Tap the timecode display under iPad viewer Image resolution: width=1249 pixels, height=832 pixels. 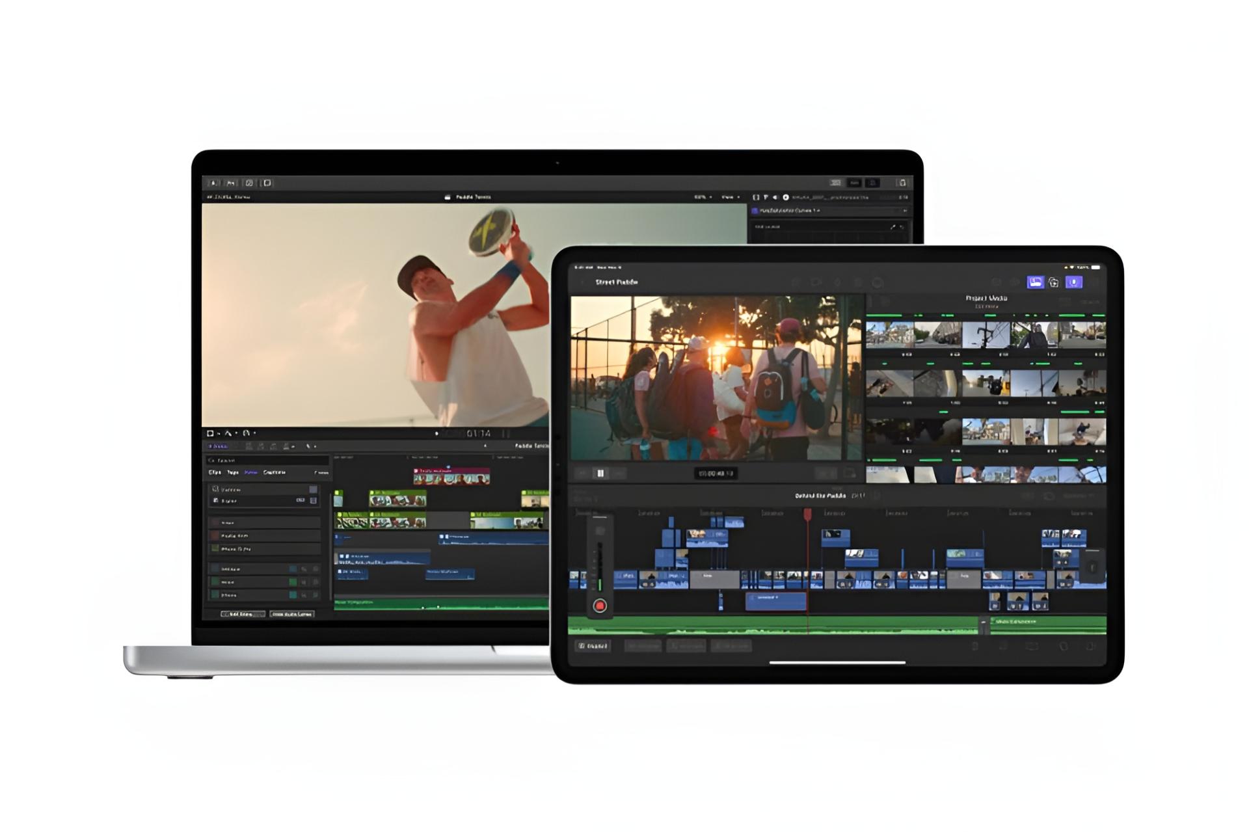(x=716, y=473)
